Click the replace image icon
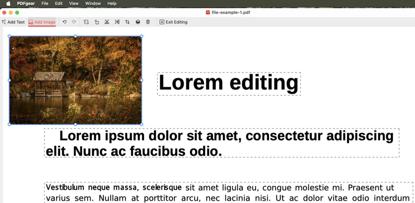 [86, 22]
